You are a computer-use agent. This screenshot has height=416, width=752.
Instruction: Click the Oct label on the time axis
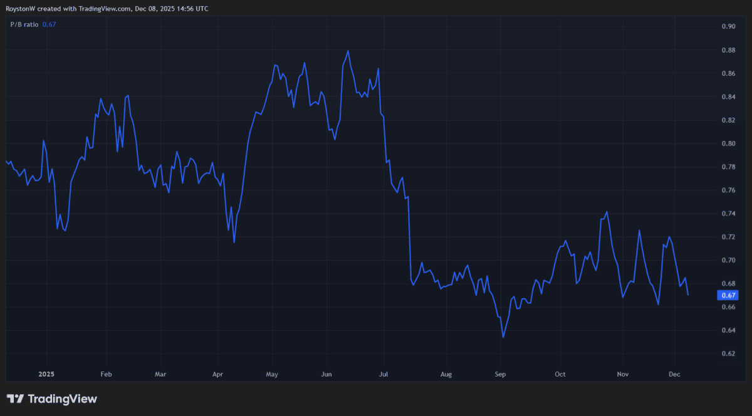point(560,374)
